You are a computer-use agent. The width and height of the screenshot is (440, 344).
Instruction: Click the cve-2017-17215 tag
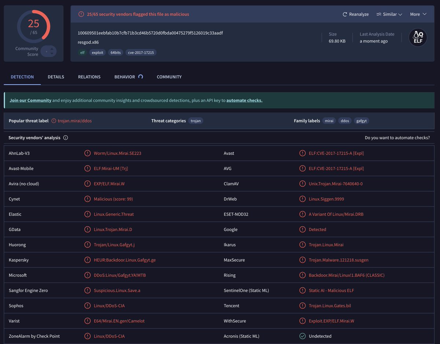(141, 52)
